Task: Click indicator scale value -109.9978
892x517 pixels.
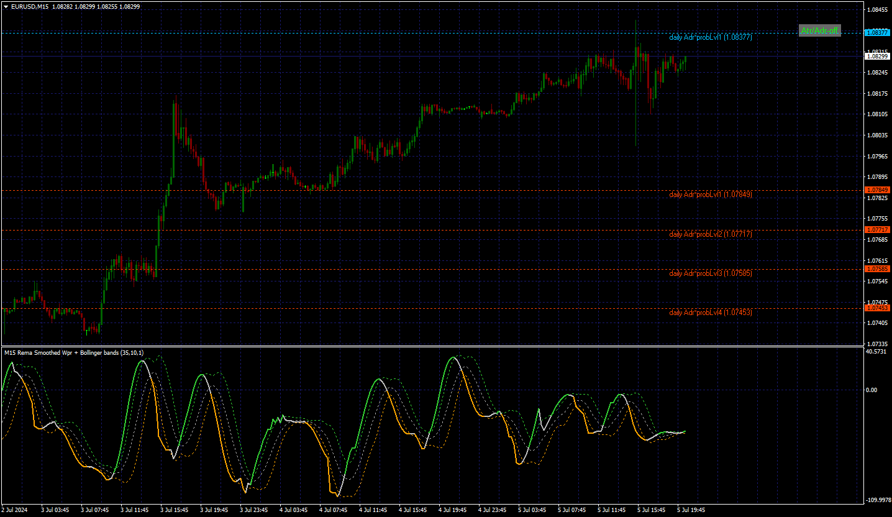Action: (x=877, y=500)
